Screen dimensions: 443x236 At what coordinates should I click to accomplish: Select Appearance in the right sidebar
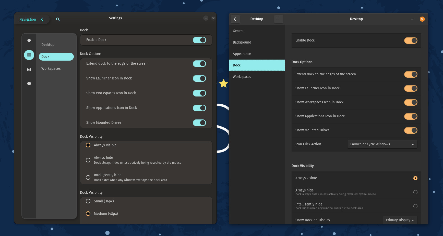[242, 54]
